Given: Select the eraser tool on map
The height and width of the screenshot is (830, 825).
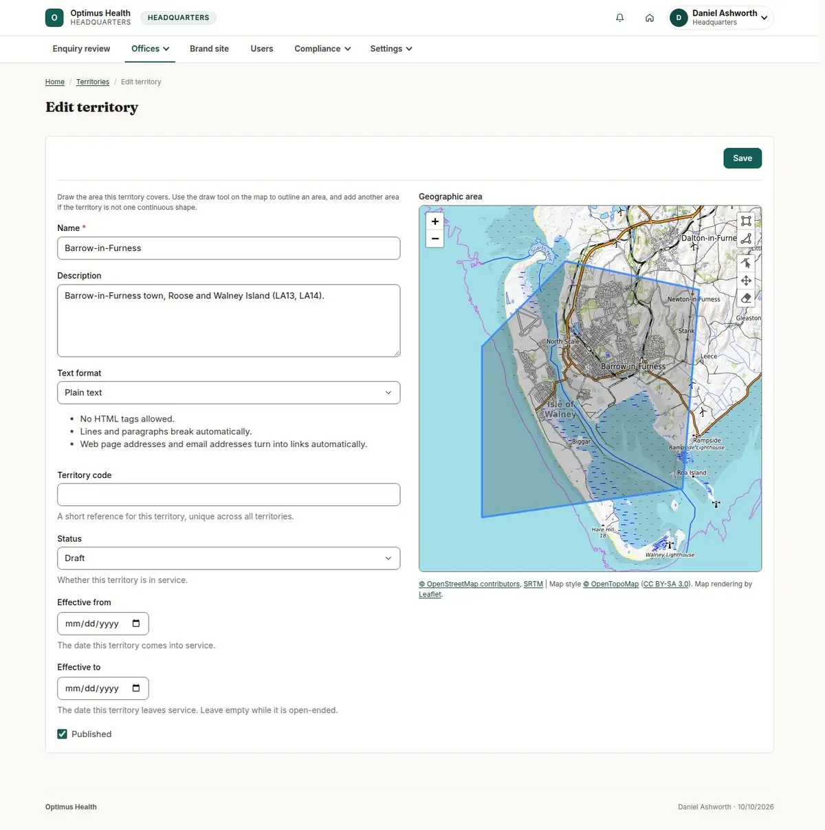Looking at the screenshot, I should click(x=746, y=298).
